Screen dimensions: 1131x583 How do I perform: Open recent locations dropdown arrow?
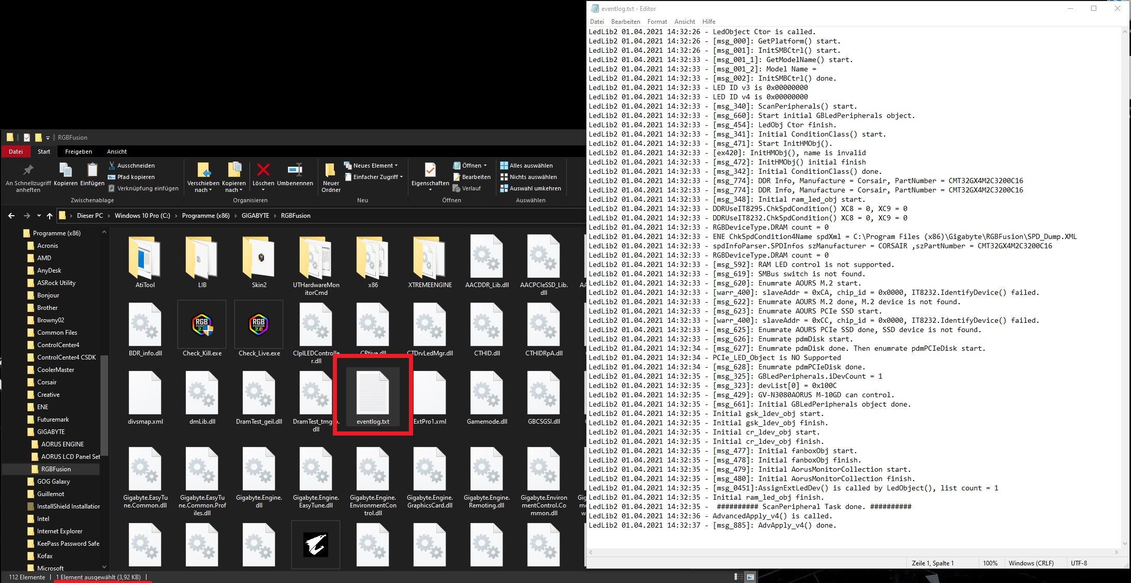coord(39,216)
